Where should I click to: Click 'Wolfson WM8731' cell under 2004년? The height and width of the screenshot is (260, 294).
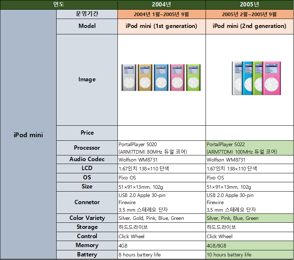162,159
